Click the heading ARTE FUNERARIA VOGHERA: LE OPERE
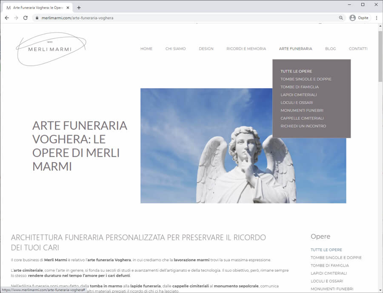This screenshot has height=293, width=383. coord(80,146)
